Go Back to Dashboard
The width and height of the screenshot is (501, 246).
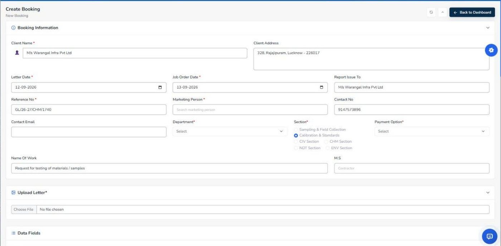tap(472, 12)
